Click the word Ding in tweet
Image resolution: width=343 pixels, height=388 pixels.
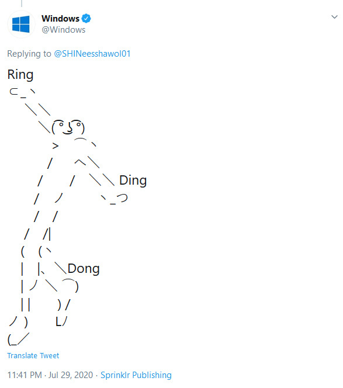[x=133, y=181]
